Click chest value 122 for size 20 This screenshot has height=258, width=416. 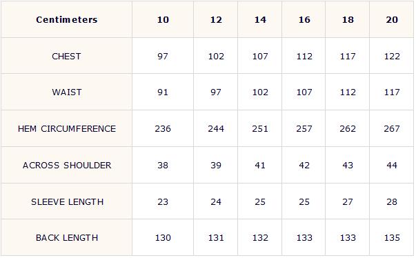pos(392,56)
